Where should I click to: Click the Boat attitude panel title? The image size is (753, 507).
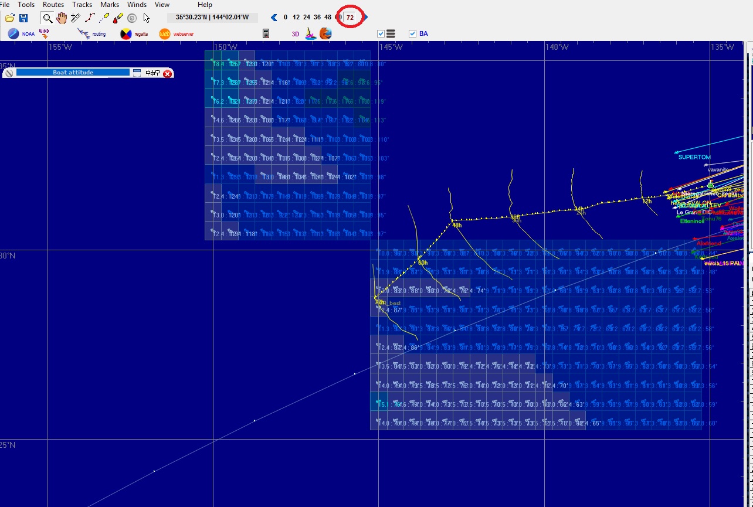[73, 73]
